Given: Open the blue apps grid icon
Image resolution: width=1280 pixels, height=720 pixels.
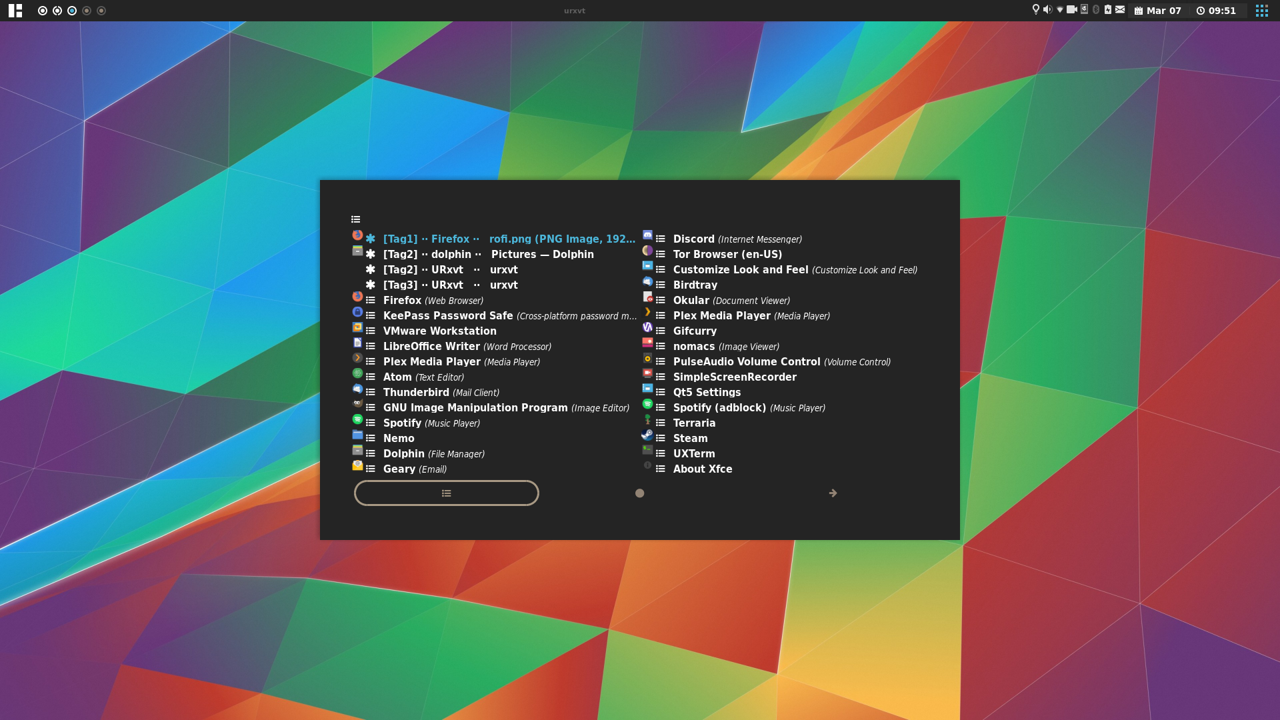Looking at the screenshot, I should tap(1261, 11).
